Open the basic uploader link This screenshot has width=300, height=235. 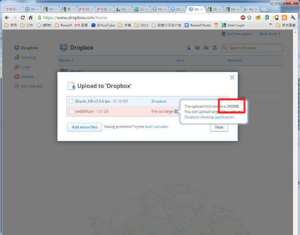[x=157, y=127]
